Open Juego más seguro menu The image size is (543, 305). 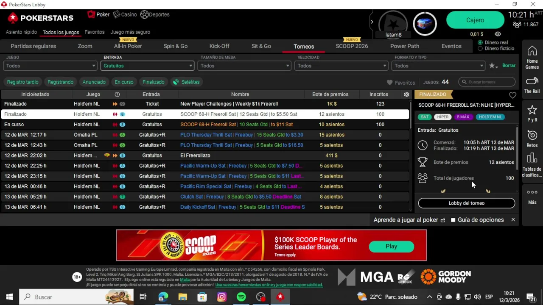(130, 32)
